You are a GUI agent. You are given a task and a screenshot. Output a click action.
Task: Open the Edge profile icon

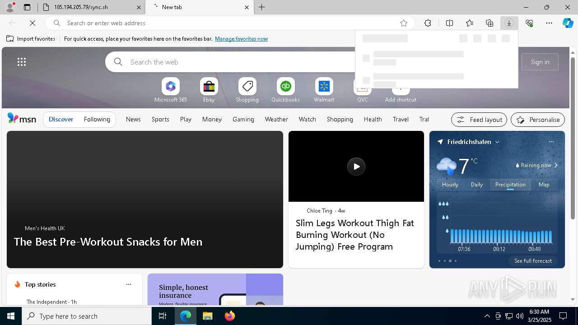click(10, 7)
